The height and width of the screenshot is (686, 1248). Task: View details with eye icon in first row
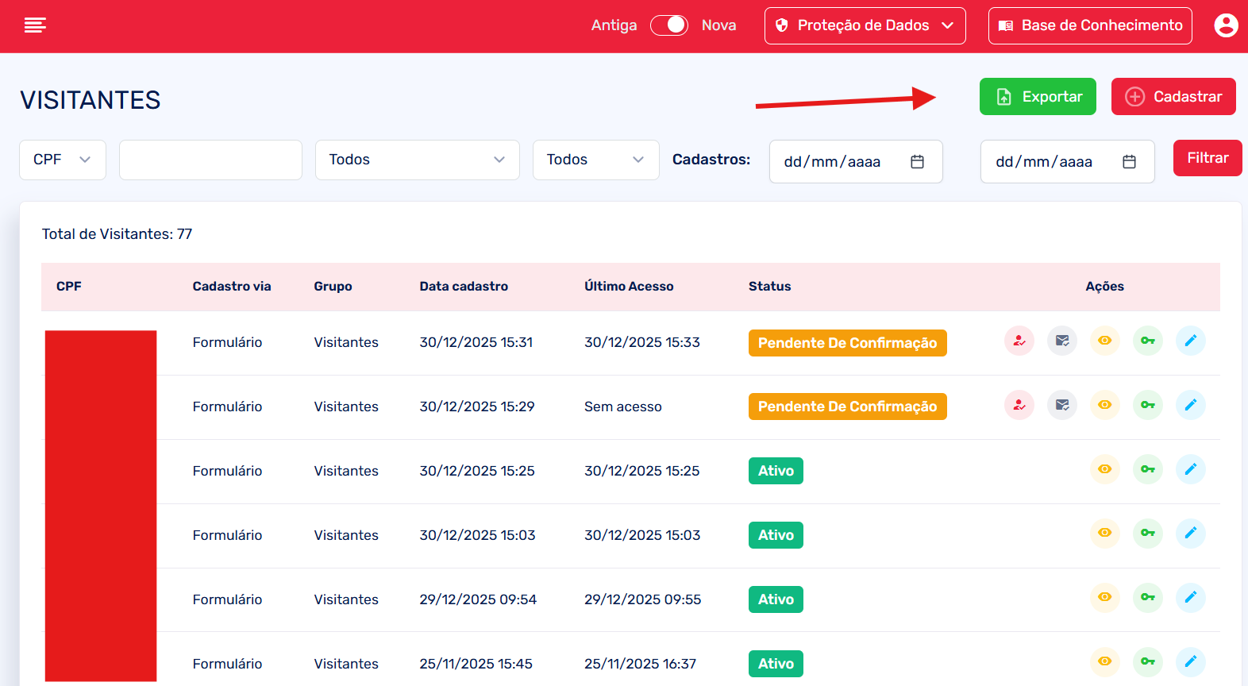1104,341
